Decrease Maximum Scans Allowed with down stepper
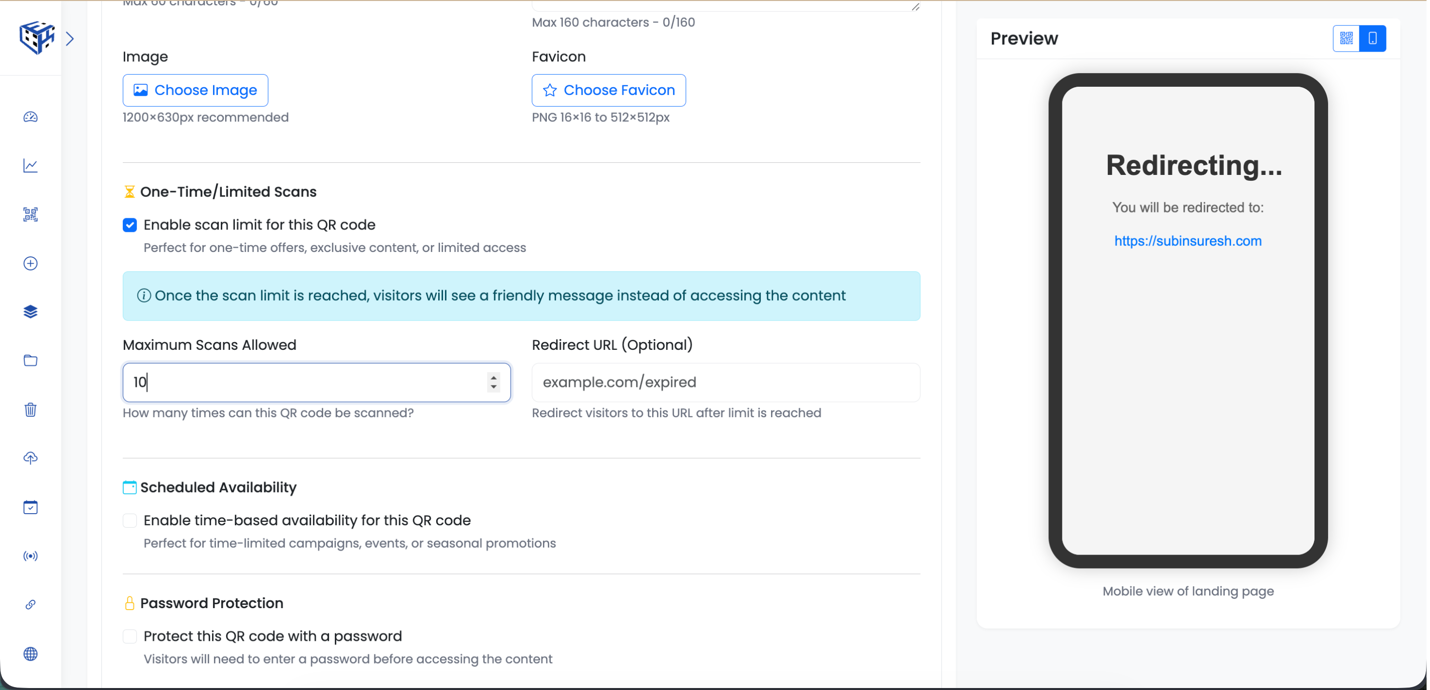Viewport: 1430px width, 690px height. click(494, 387)
